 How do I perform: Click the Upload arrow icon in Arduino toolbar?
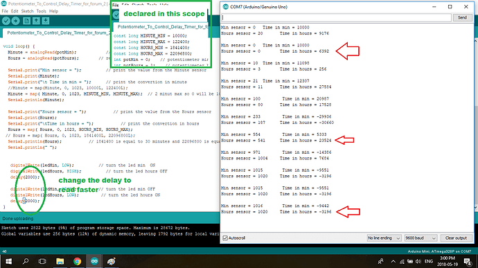tap(15, 21)
